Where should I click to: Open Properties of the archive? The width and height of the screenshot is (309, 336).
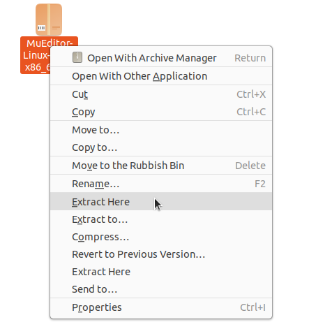(161, 307)
